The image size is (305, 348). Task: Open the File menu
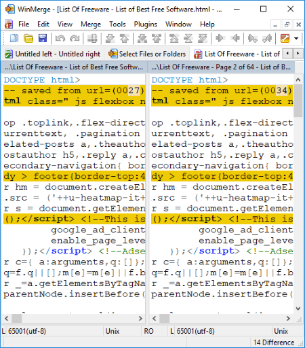(x=24, y=24)
